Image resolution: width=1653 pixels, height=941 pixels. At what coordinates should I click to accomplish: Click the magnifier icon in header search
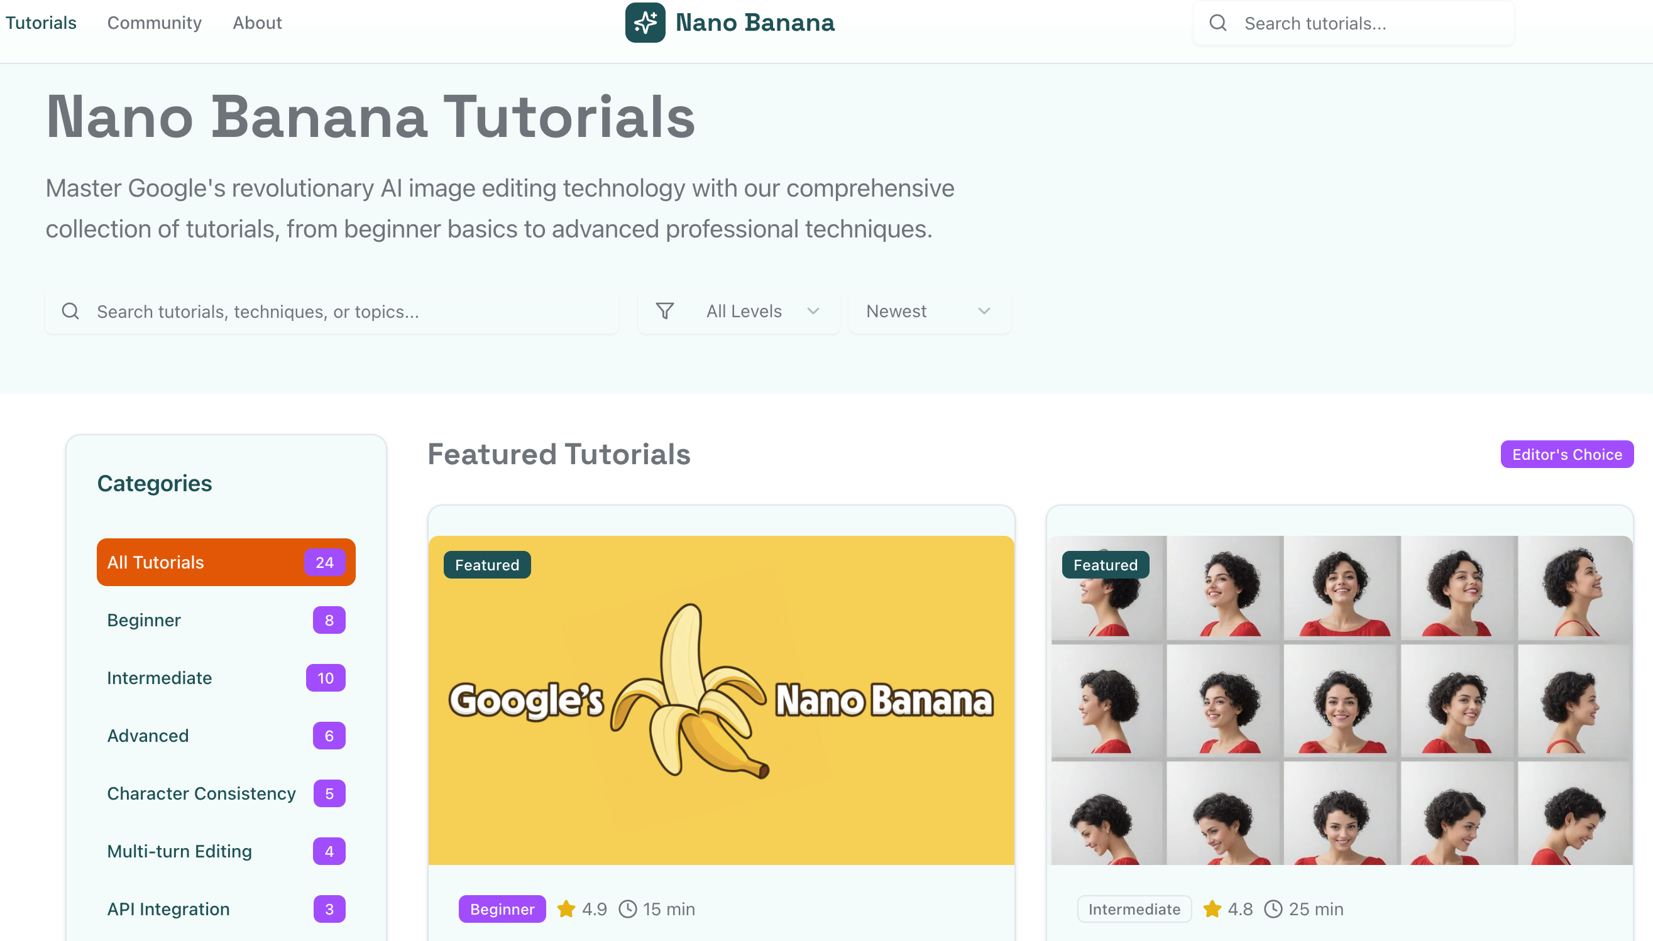tap(1218, 23)
